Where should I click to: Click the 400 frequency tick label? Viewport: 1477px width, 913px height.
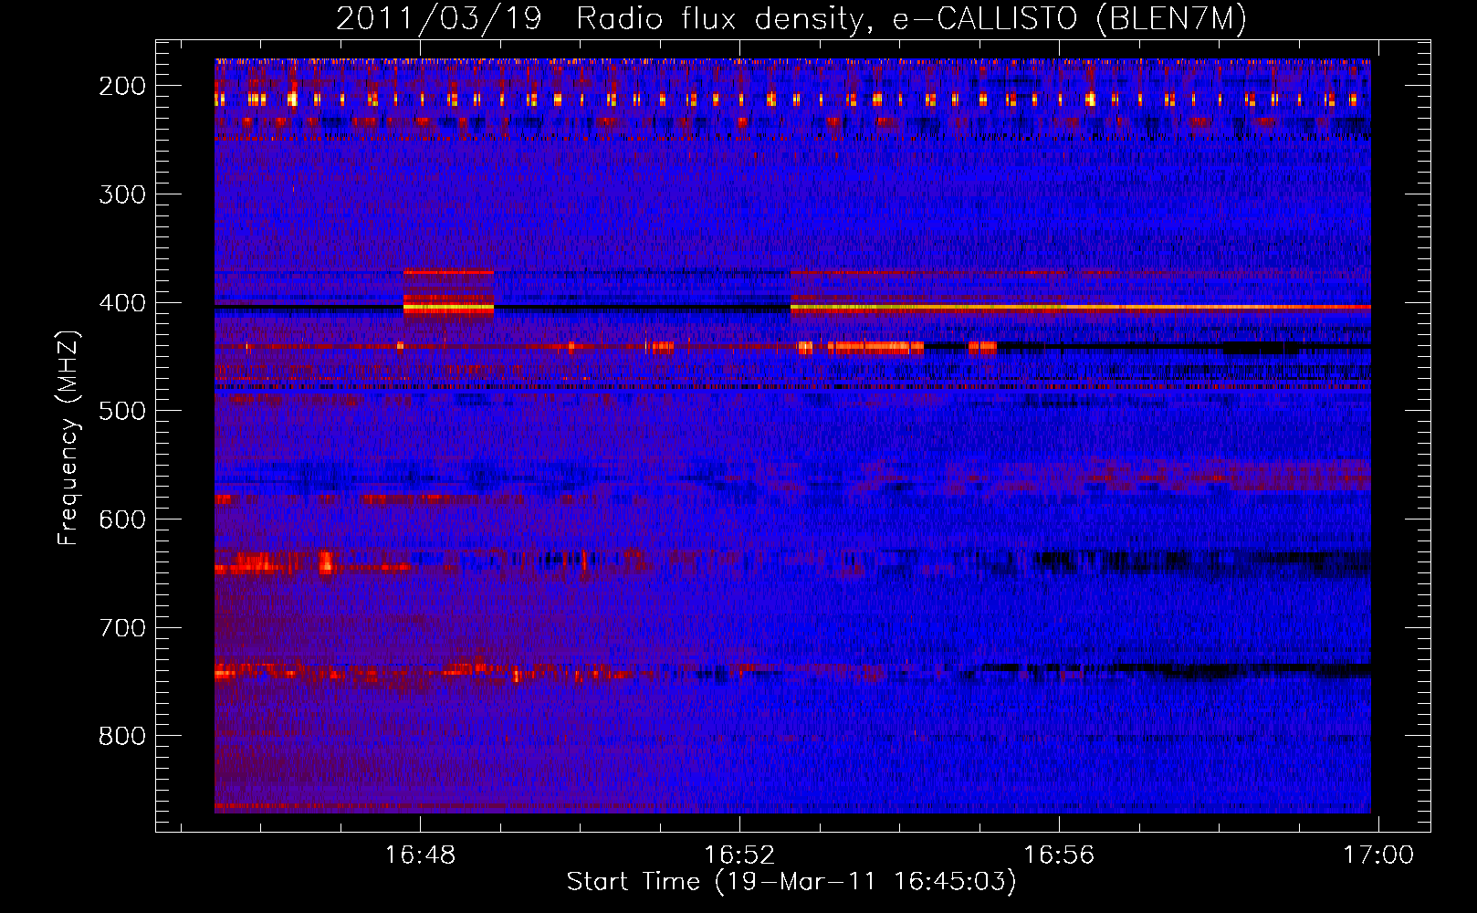[122, 303]
